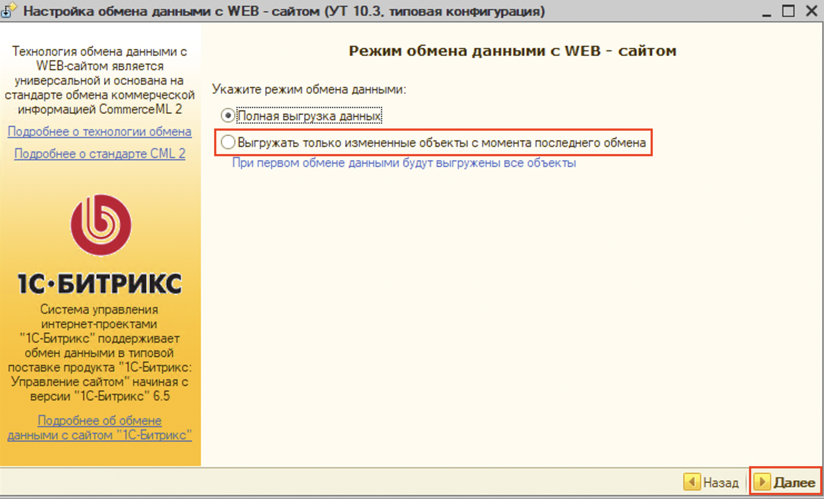
Task: Click the window title bar text
Action: pyautogui.click(x=284, y=11)
